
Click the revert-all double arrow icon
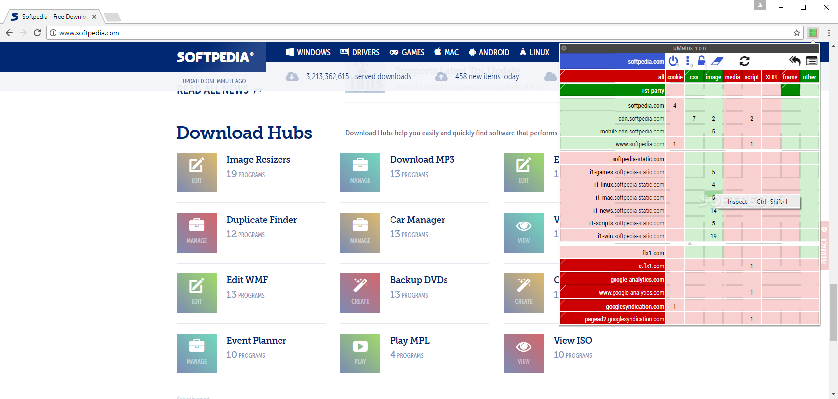[795, 61]
